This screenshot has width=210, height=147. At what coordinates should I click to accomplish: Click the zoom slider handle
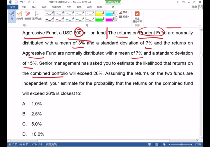[182, 144]
